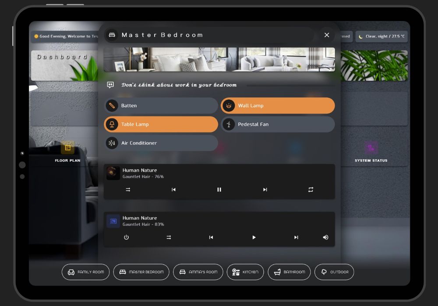Switch off the Table Lamp
Screen dimensions: 438x306
161,125
